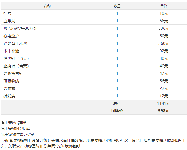Select the 挂号 row name
The width and height of the screenshot is (187, 150).
7,13
